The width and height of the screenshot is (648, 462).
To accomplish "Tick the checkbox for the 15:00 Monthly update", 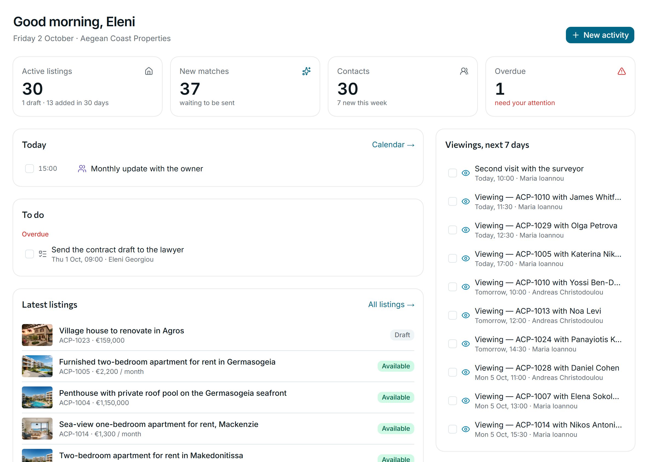I will point(30,169).
